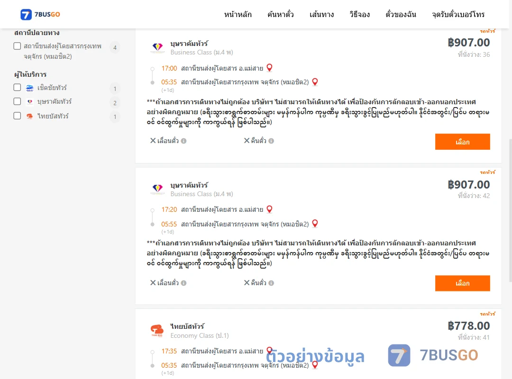Screen dimensions: 512x379
Task: Click the คืนตั๋ว info icon on 17:20 trip
Action: pos(271,283)
